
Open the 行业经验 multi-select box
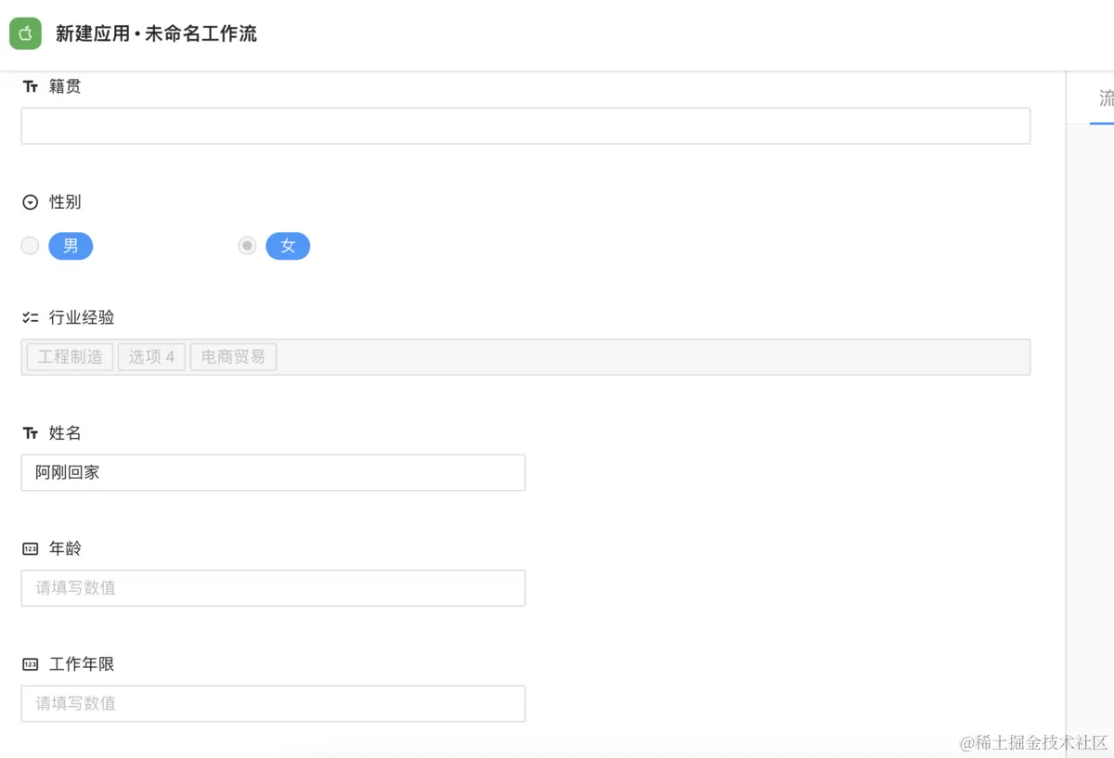click(525, 357)
